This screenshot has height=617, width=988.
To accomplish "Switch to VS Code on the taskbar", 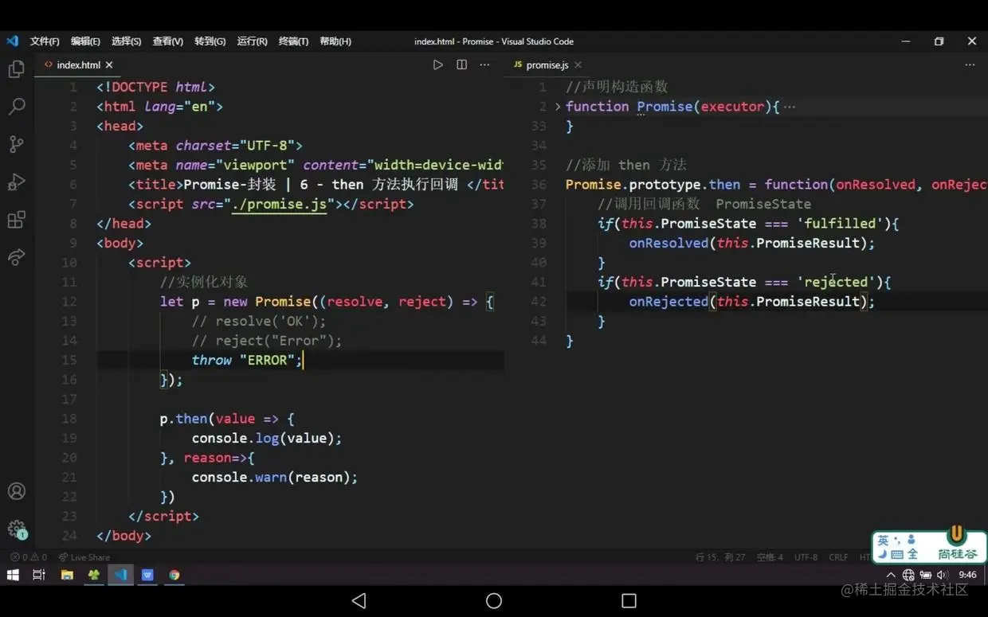I will tap(120, 575).
